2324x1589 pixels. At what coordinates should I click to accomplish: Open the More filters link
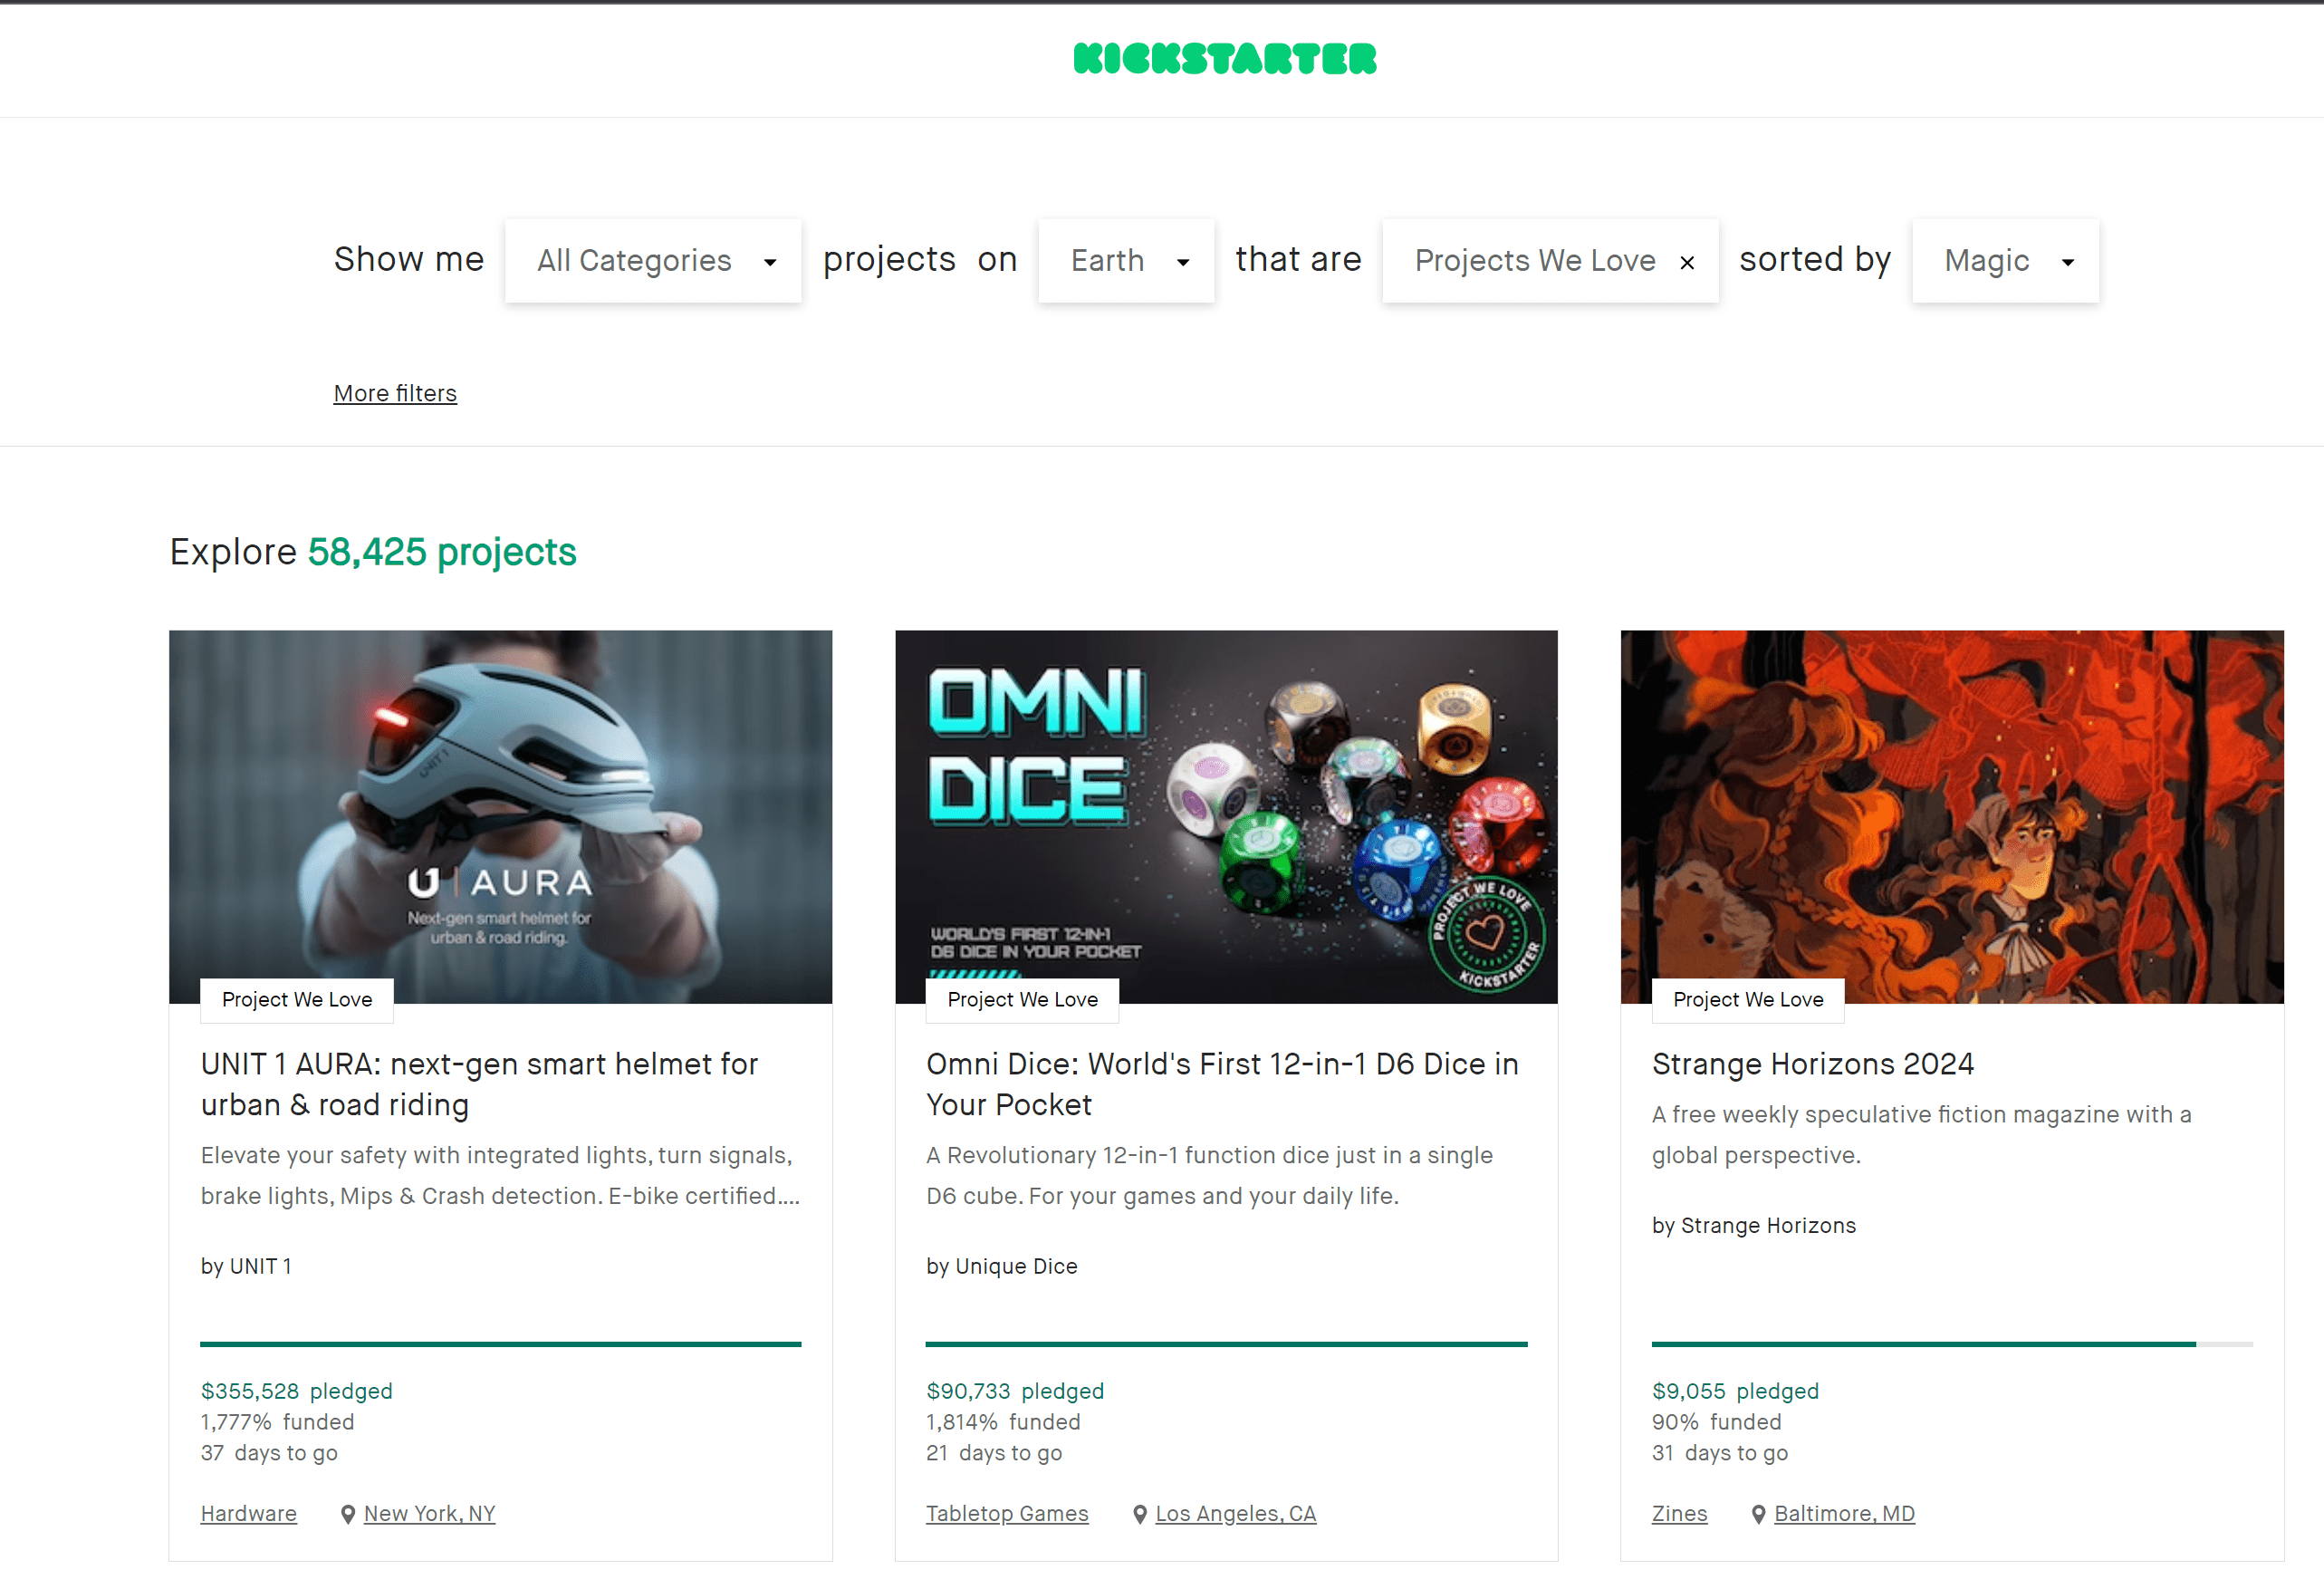[x=395, y=393]
